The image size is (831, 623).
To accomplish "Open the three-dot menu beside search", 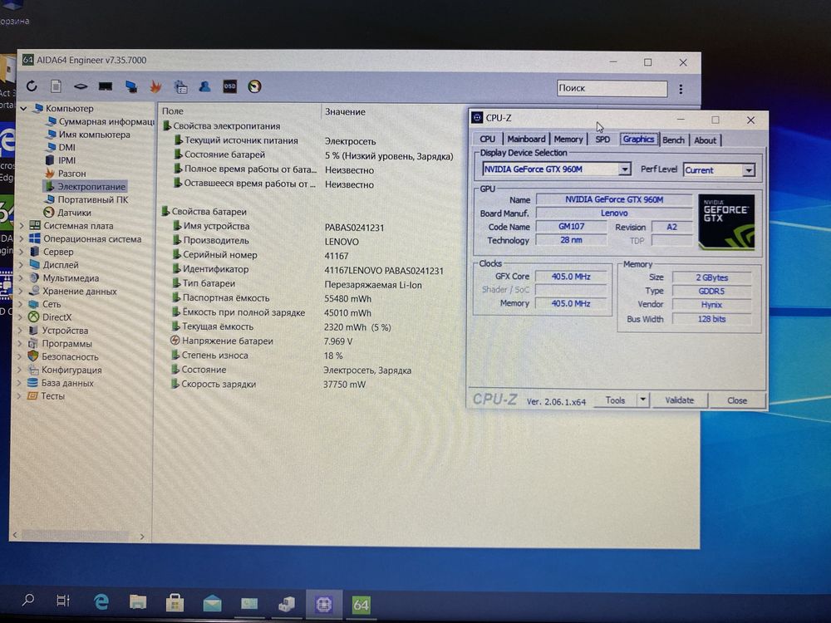I will 681,89.
